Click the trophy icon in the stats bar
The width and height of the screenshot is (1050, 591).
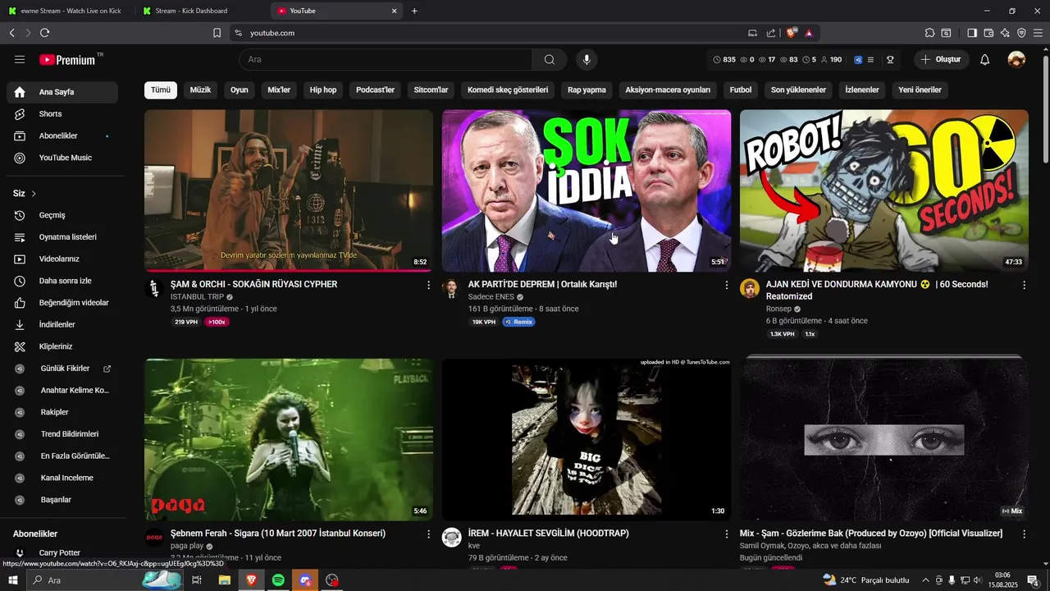tap(890, 60)
